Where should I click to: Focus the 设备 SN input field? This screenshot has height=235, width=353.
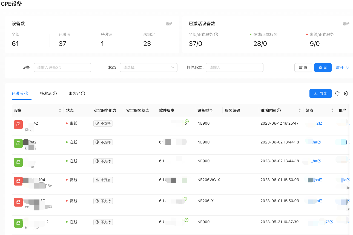pos(62,67)
